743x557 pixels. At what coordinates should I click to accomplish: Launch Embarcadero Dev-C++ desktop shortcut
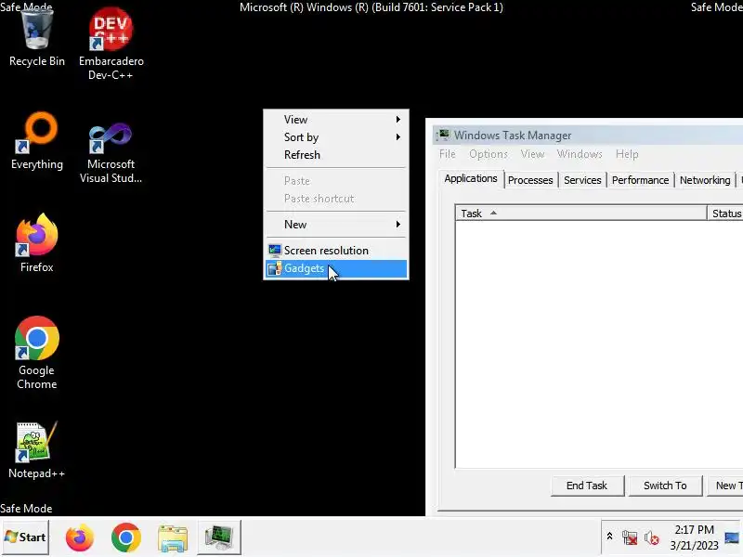111,43
